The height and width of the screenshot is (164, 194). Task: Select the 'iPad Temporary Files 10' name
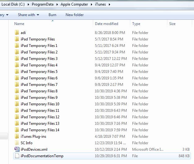point(40,104)
